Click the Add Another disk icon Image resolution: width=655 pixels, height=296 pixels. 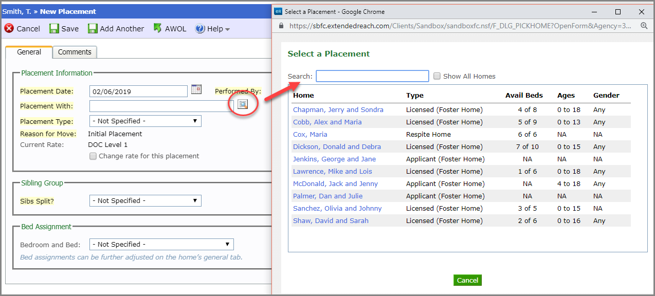93,28
